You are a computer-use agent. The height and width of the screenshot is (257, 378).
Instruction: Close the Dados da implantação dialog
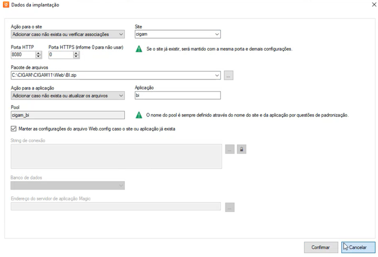tap(374, 5)
